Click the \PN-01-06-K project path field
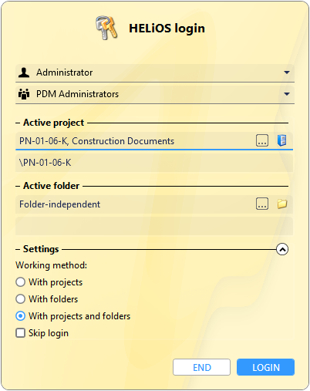The height and width of the screenshot is (391, 310). coord(154,163)
